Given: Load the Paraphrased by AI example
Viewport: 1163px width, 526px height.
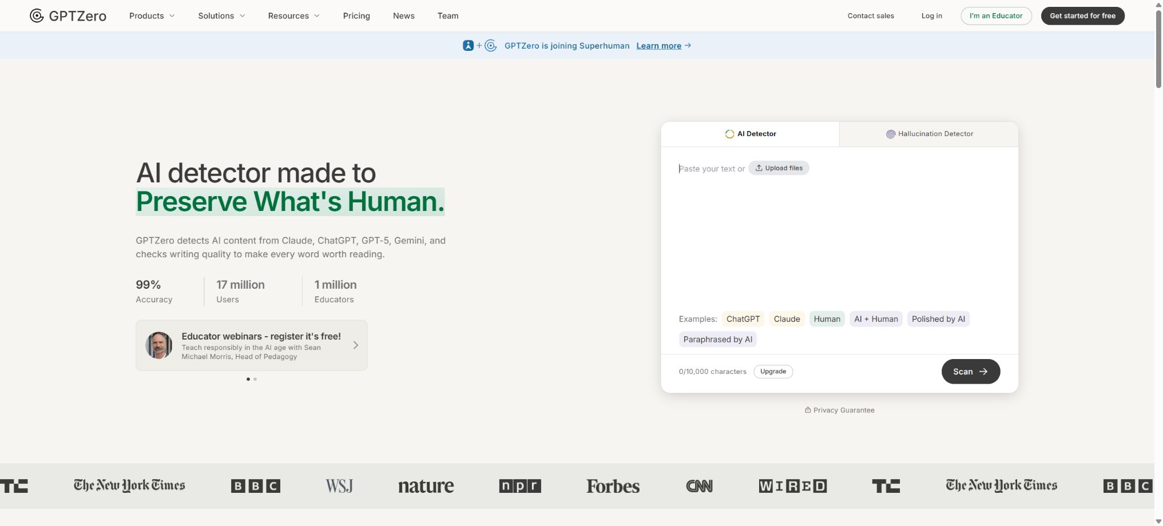Looking at the screenshot, I should [718, 340].
